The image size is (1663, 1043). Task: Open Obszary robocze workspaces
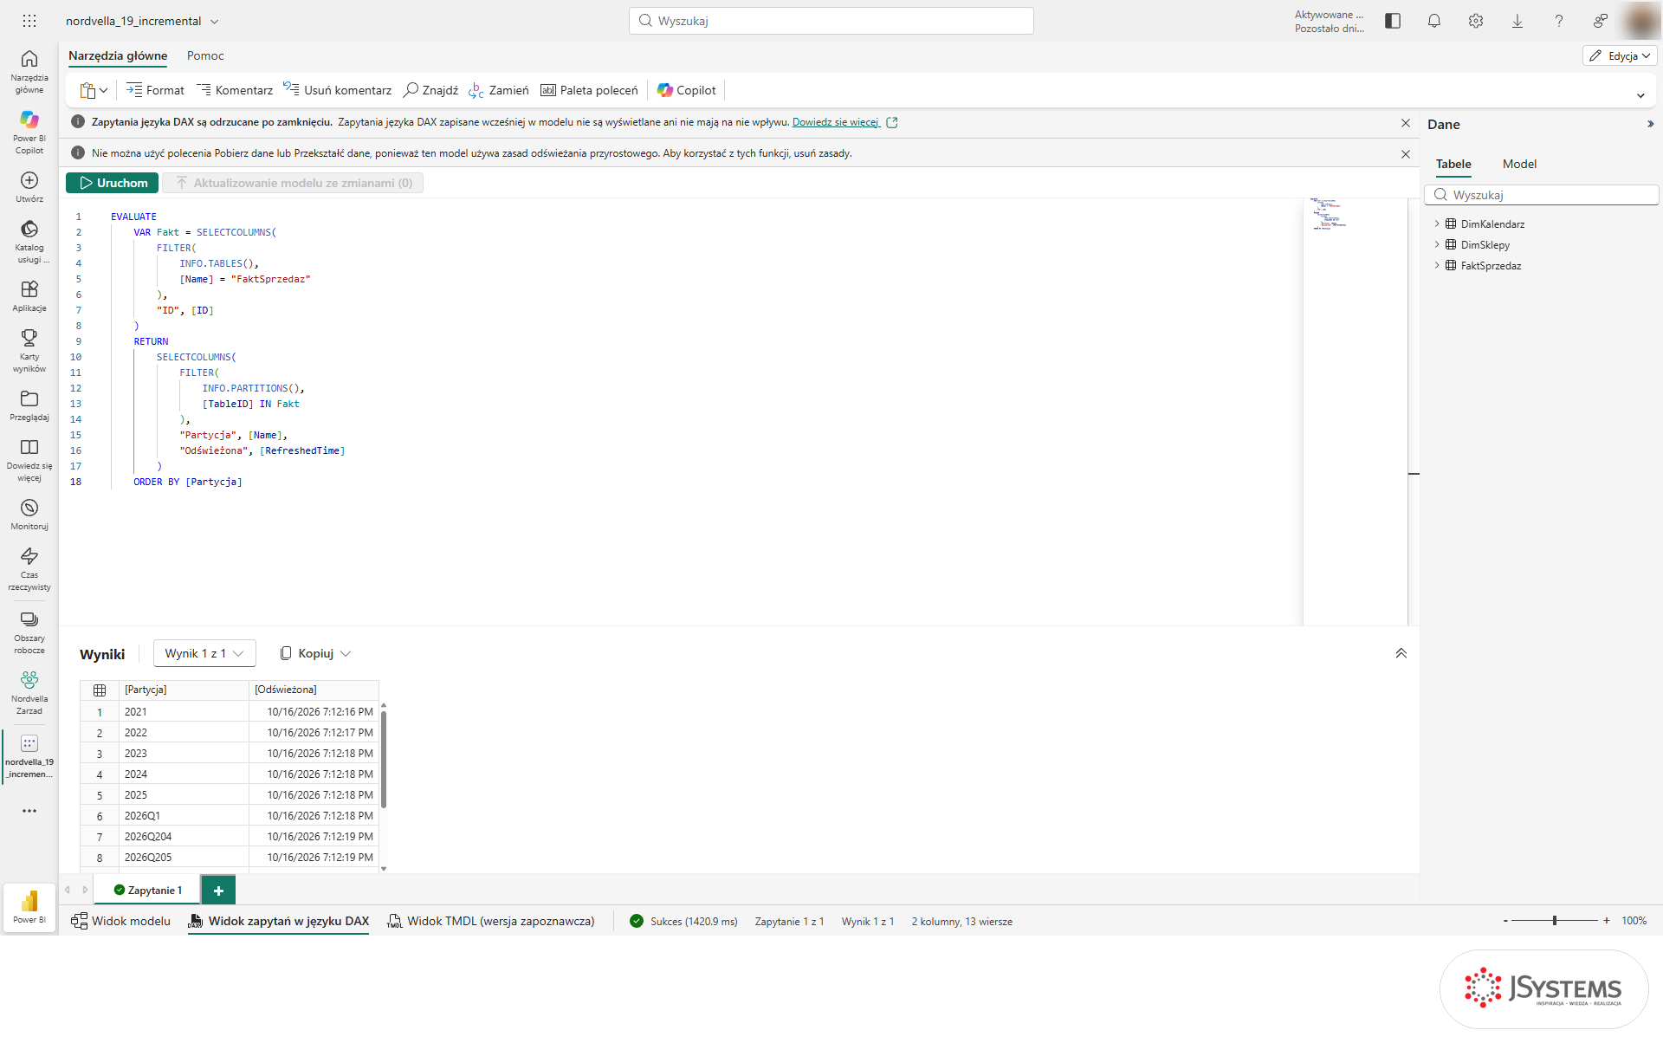point(29,632)
